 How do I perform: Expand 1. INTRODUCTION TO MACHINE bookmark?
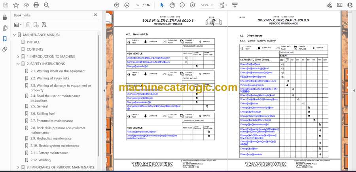(x=18, y=57)
